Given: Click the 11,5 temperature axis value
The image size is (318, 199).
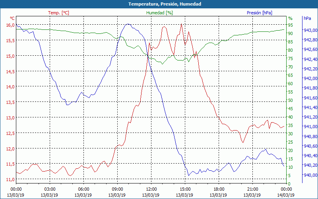Looking at the screenshot, I should click(11, 164).
